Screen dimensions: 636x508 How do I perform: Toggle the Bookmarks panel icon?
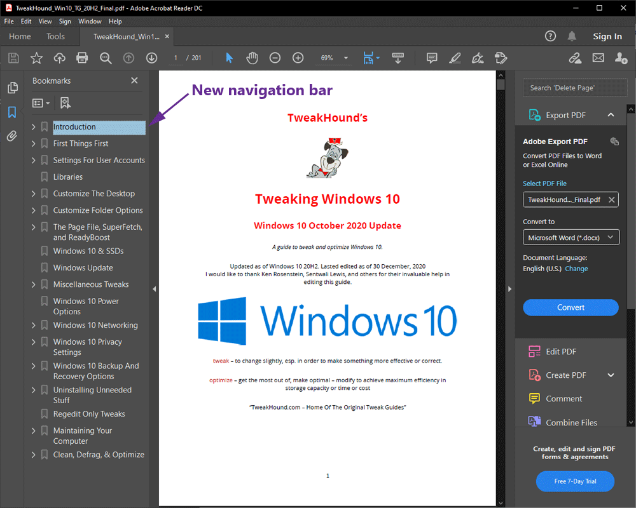pos(12,112)
